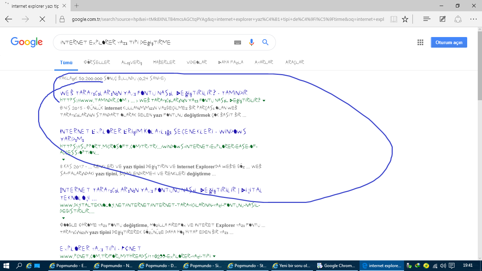Viewport: 482px width, 271px height.
Task: Select the Tümü results tab
Action: (66, 62)
